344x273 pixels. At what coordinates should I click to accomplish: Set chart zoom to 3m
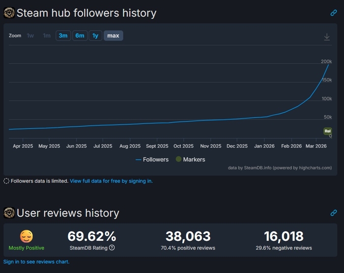click(63, 36)
